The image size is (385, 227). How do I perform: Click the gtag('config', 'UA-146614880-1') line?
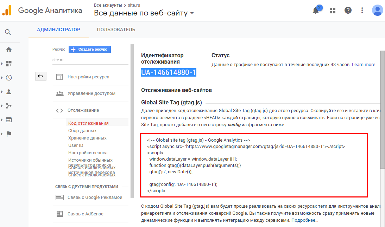(183, 184)
